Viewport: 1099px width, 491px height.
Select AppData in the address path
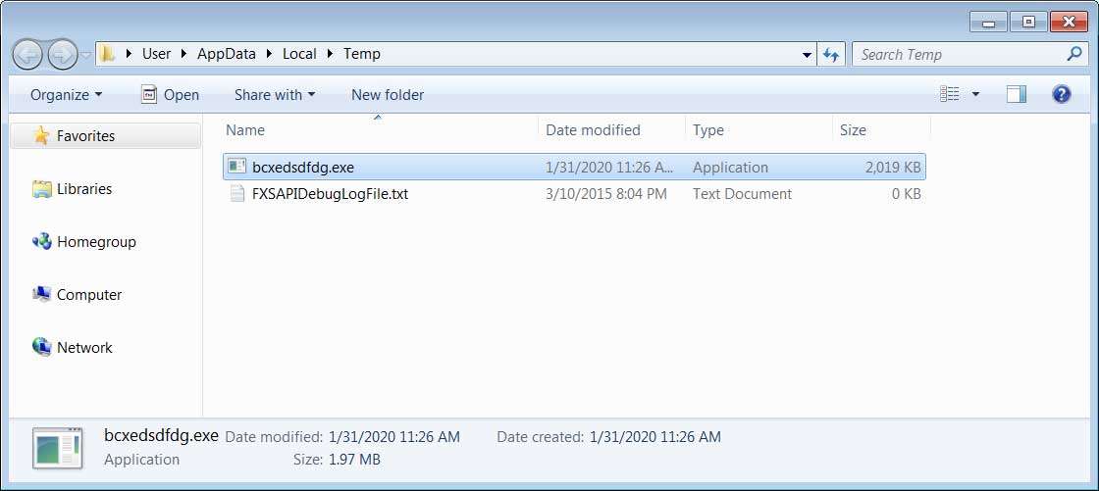pos(227,54)
